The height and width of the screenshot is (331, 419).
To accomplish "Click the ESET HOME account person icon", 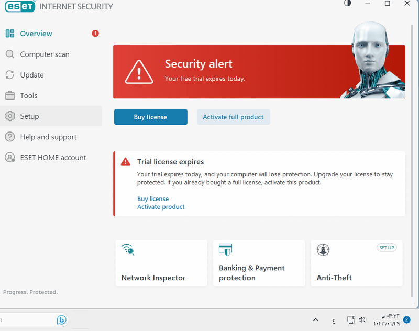I will tap(10, 158).
